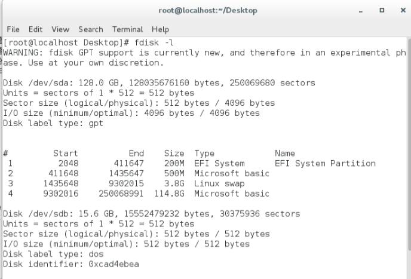The width and height of the screenshot is (411, 279).
Task: Click the '128035676160 bytes' value
Action: click(x=174, y=83)
